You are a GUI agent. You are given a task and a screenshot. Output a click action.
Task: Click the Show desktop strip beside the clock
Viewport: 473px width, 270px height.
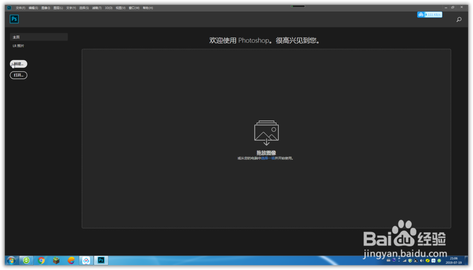pos(466,261)
